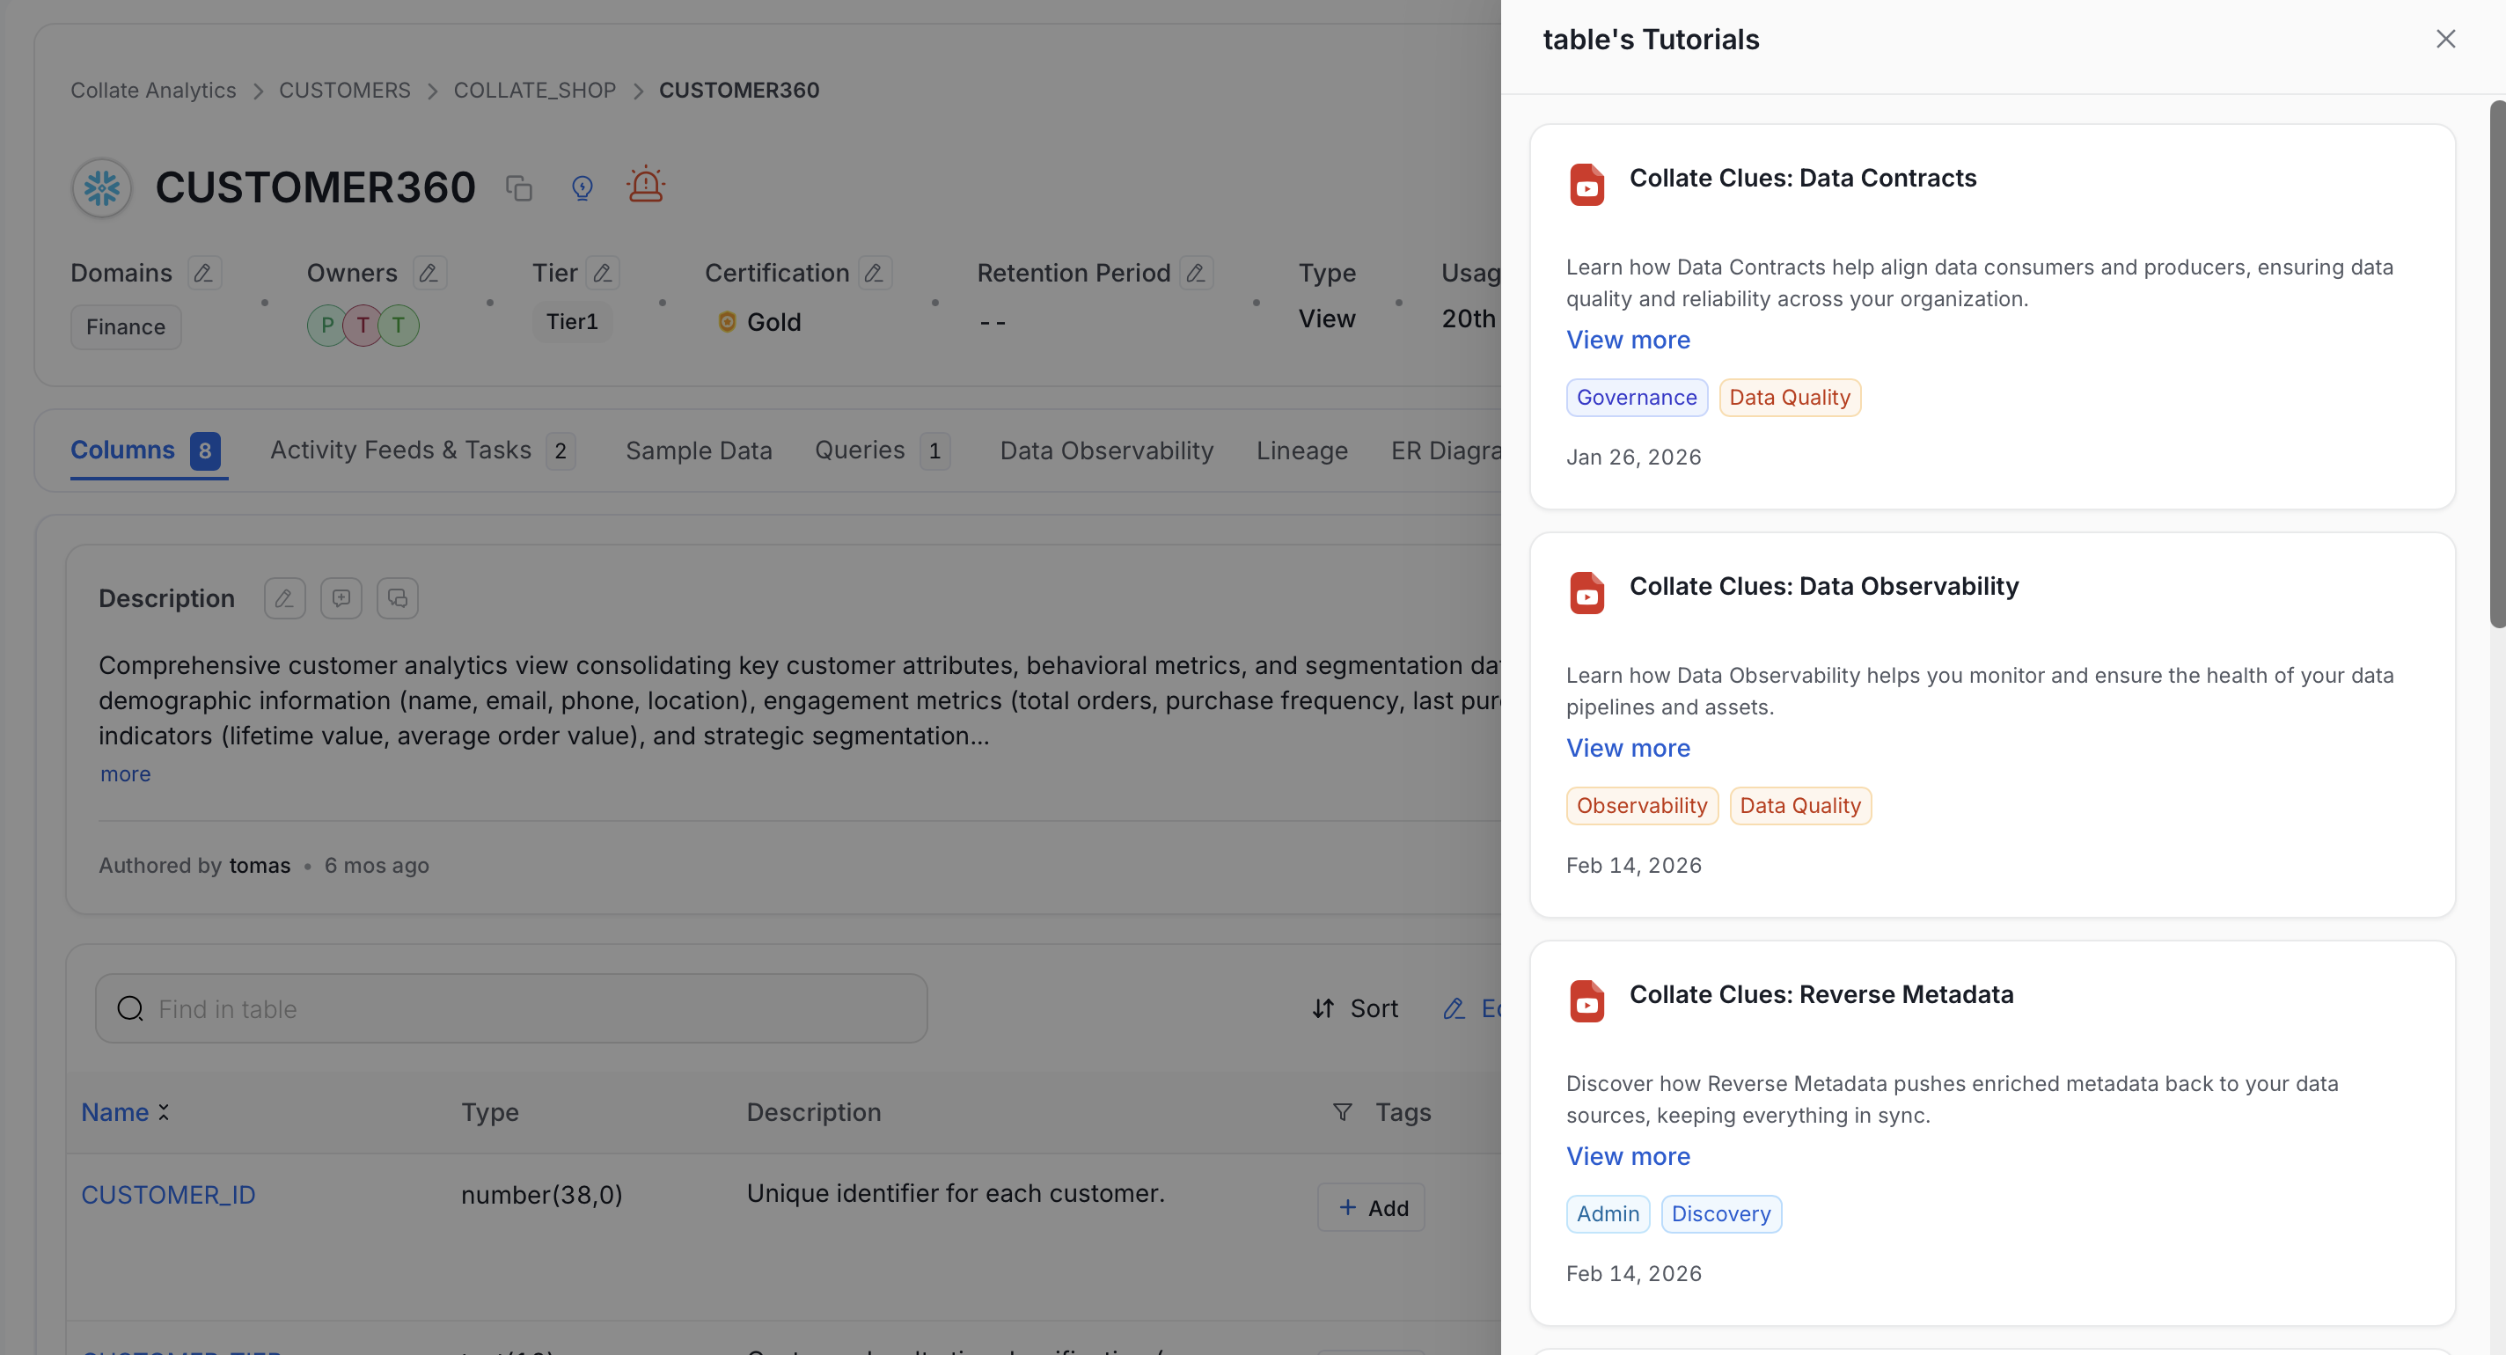
Task: Edit Retention Period with pencil icon
Action: 1196,274
